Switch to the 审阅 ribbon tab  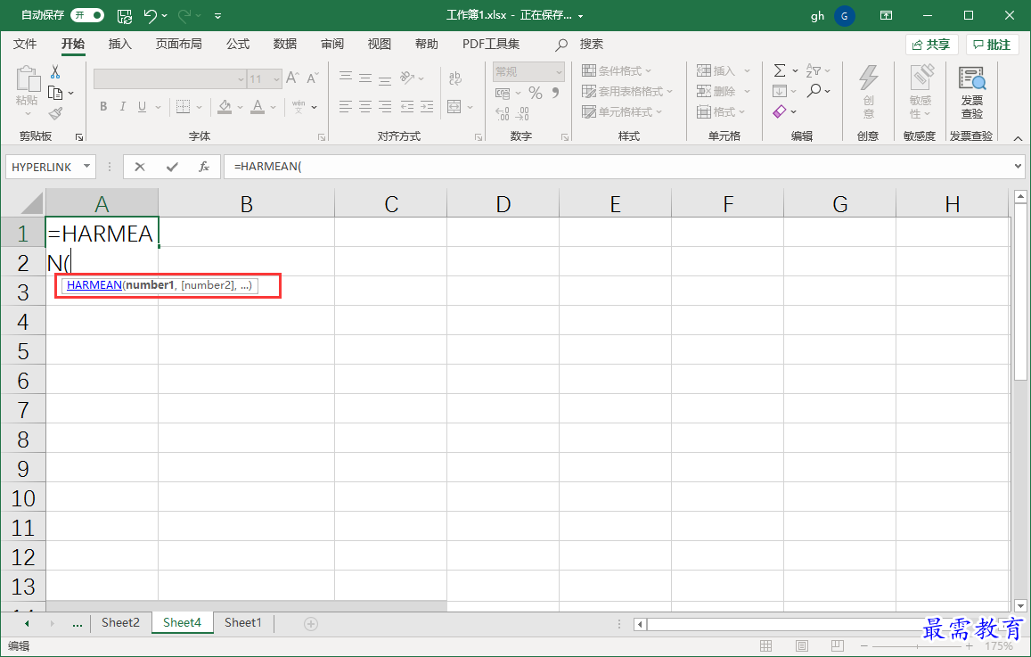coord(332,44)
